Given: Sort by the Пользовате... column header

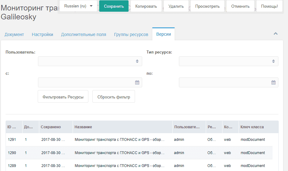Looking at the screenshot, I should (x=189, y=127).
